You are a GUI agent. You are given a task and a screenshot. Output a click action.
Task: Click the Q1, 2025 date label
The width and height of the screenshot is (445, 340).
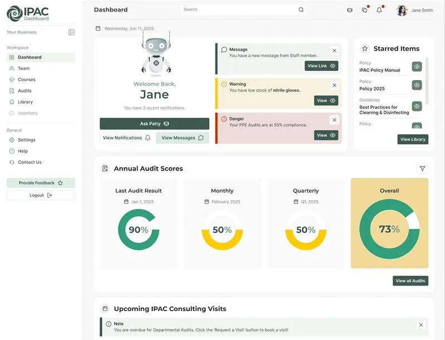coord(310,202)
